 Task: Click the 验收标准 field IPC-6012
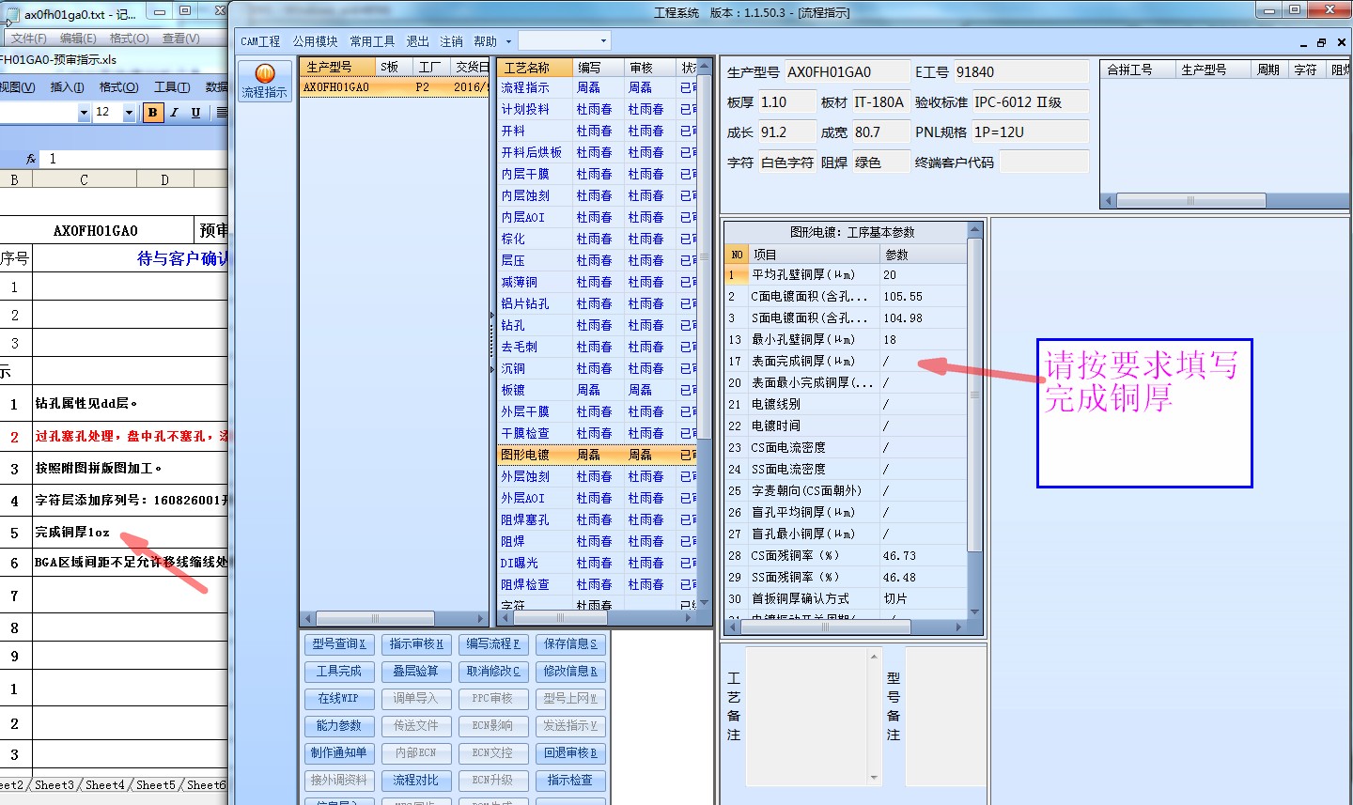[x=1030, y=102]
